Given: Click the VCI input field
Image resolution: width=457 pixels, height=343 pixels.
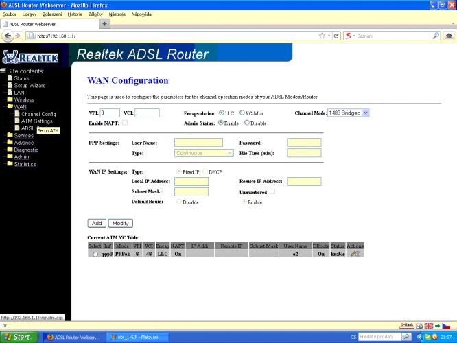Looking at the screenshot, I should pyautogui.click(x=147, y=113).
